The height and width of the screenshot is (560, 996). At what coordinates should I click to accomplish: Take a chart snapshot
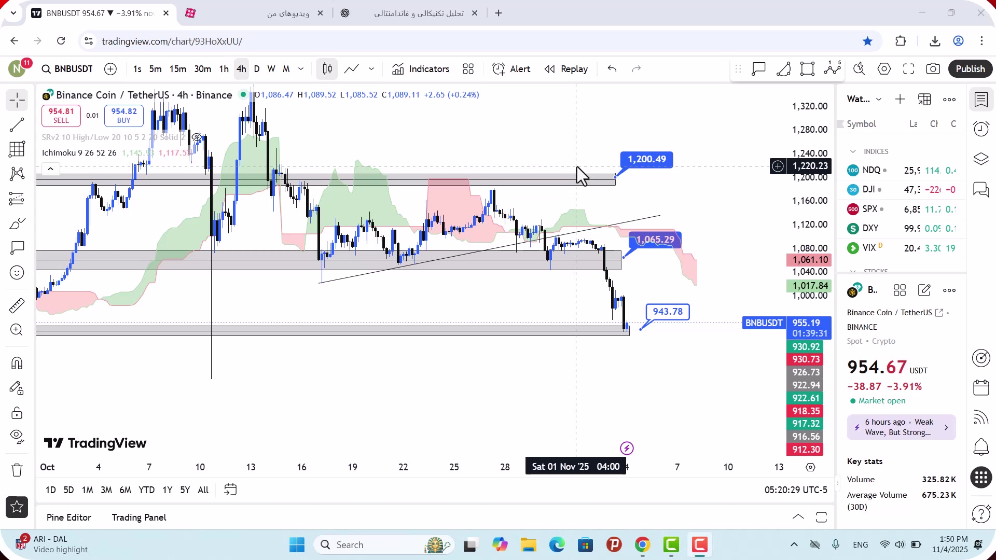pos(933,69)
